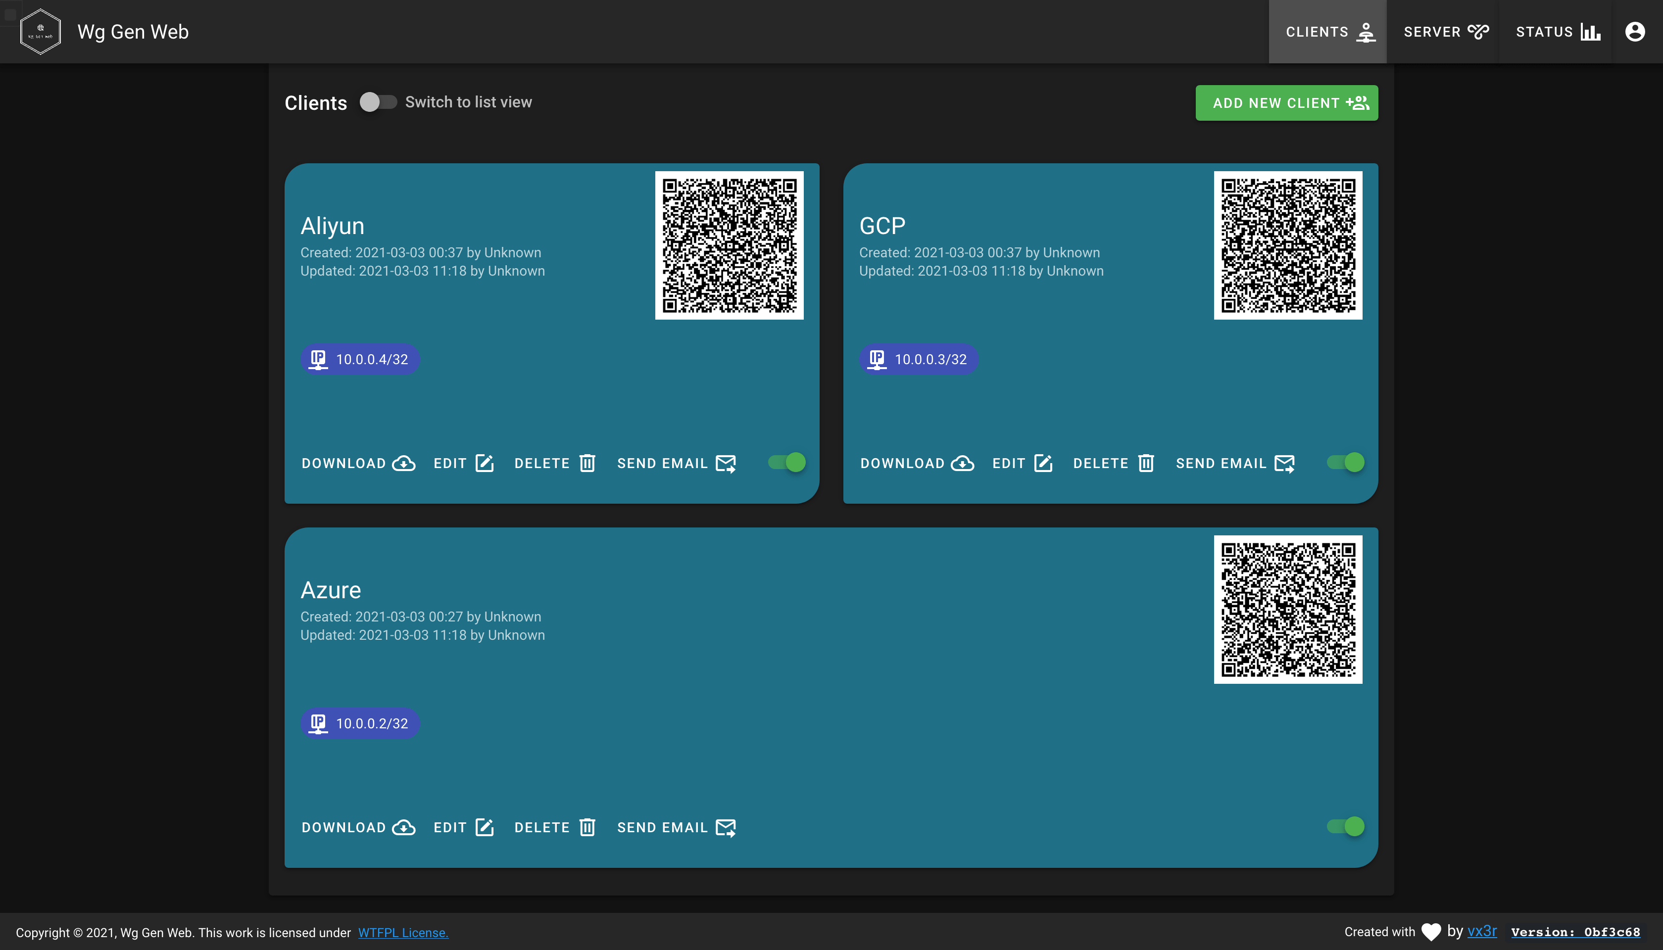Viewport: 1663px width, 950px height.
Task: Open the Status tab
Action: coord(1557,31)
